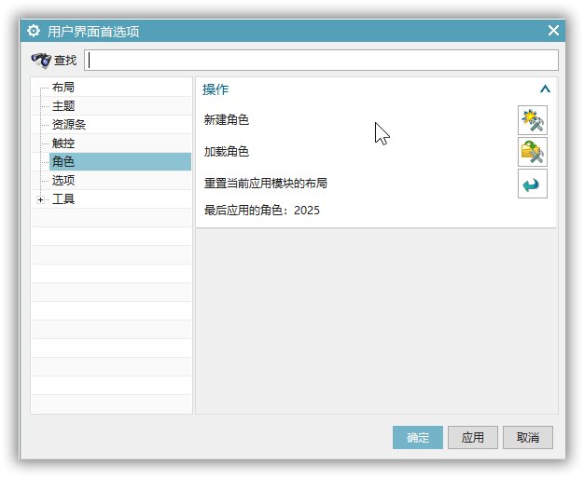Collapse the 操作 section with chevron

545,89
